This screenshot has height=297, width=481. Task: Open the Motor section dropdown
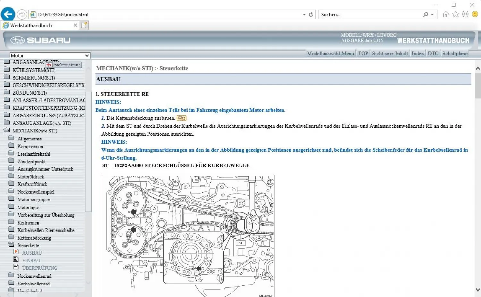50,55
